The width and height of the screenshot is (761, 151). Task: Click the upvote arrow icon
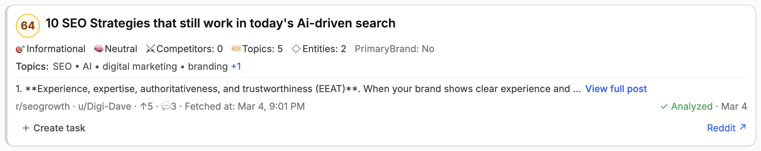[143, 106]
